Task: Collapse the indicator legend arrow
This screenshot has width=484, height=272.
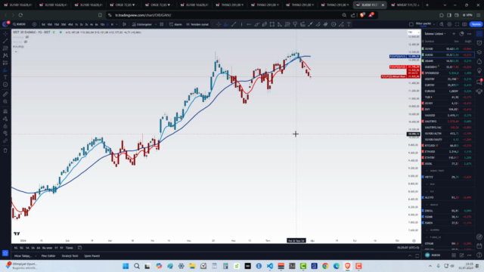Action: [16, 51]
